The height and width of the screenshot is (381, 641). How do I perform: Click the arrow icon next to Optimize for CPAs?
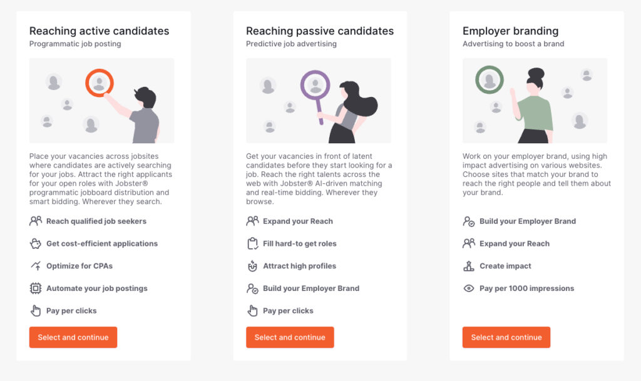(x=36, y=266)
